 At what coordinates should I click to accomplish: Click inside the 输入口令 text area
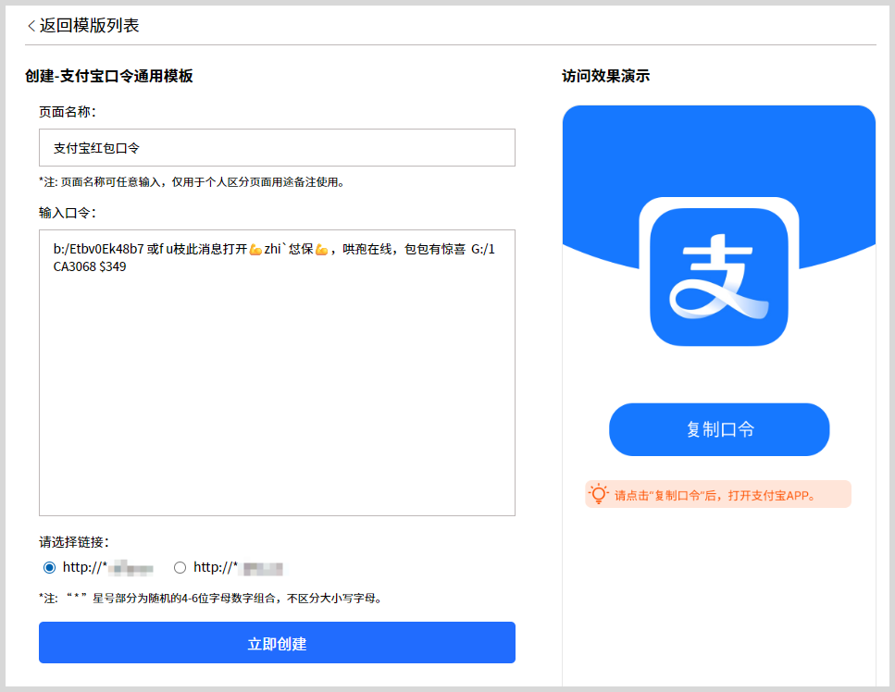click(277, 373)
